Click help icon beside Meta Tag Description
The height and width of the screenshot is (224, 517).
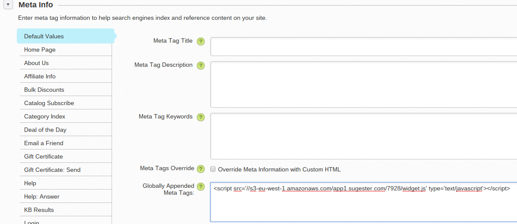pos(200,65)
